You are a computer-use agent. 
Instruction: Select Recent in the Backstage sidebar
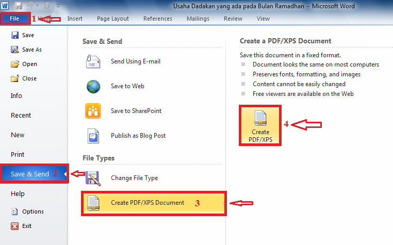pos(21,116)
